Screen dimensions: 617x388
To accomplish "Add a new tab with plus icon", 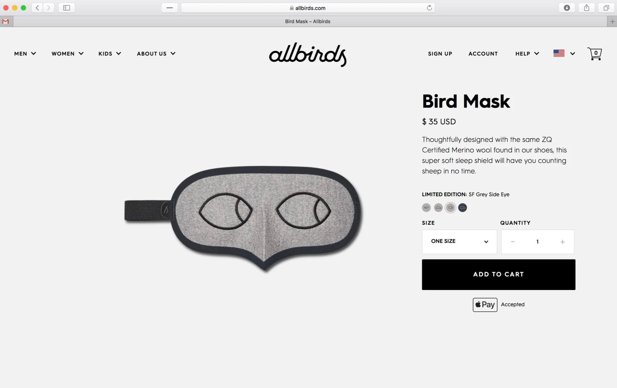I will (x=612, y=21).
